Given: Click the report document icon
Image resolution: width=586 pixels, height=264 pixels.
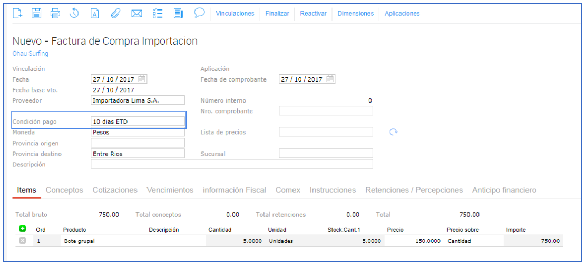Looking at the screenshot, I should click(x=178, y=14).
